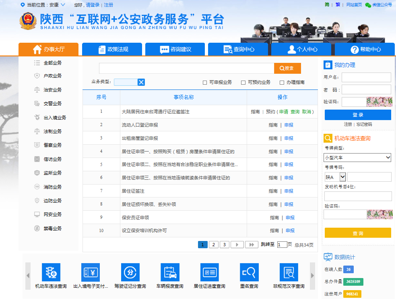Click the 网安业务 monitor icon
396x299 pixels.
(x=37, y=214)
